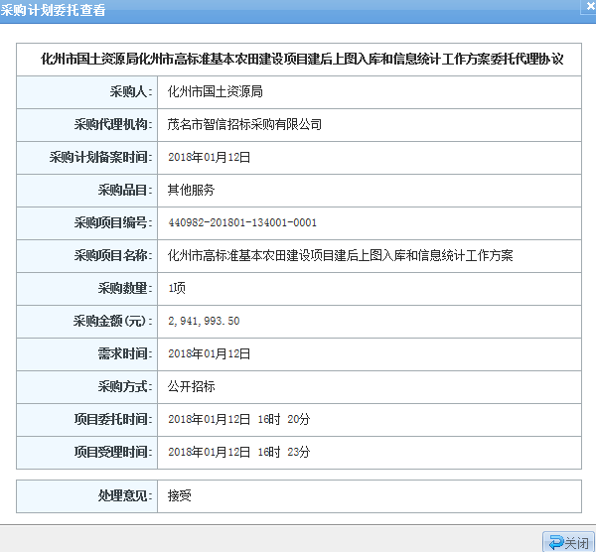Click the 项目委托时间 value ending 16时 20分
This screenshot has width=596, height=552.
click(239, 419)
